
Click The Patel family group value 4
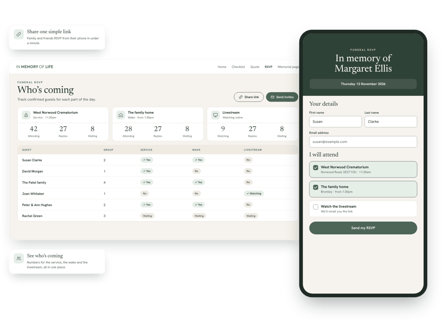pos(104,183)
